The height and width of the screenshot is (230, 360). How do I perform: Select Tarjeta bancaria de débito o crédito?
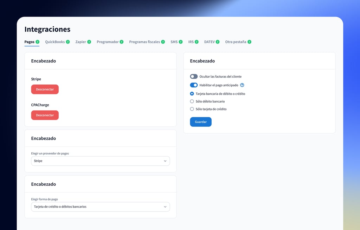192,94
